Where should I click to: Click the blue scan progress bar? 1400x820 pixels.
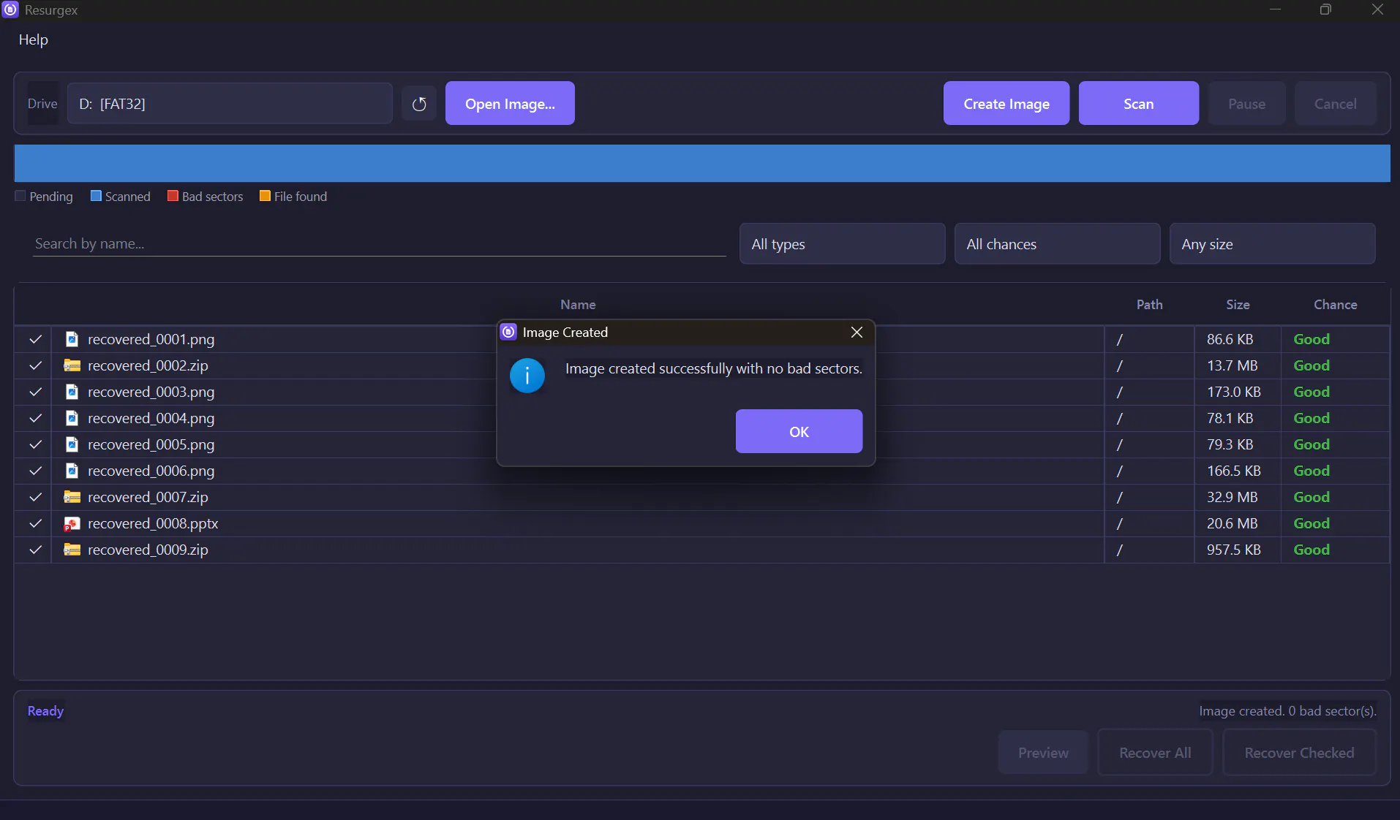[x=702, y=163]
